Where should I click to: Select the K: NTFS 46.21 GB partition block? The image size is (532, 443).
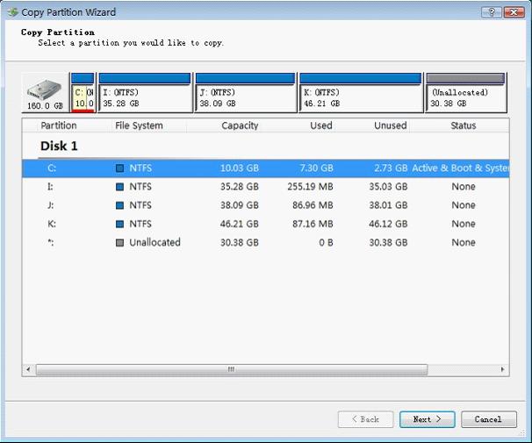(x=359, y=96)
